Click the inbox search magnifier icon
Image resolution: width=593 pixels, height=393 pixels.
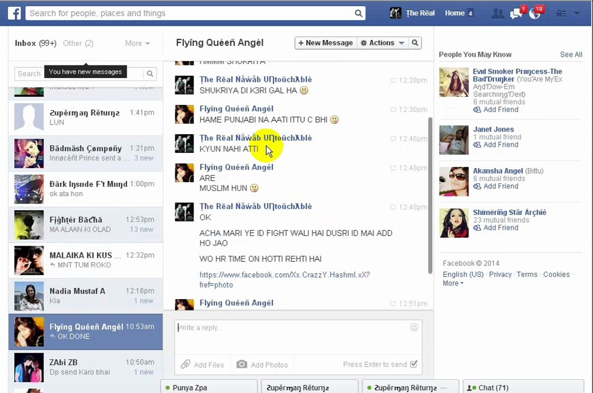tap(150, 73)
